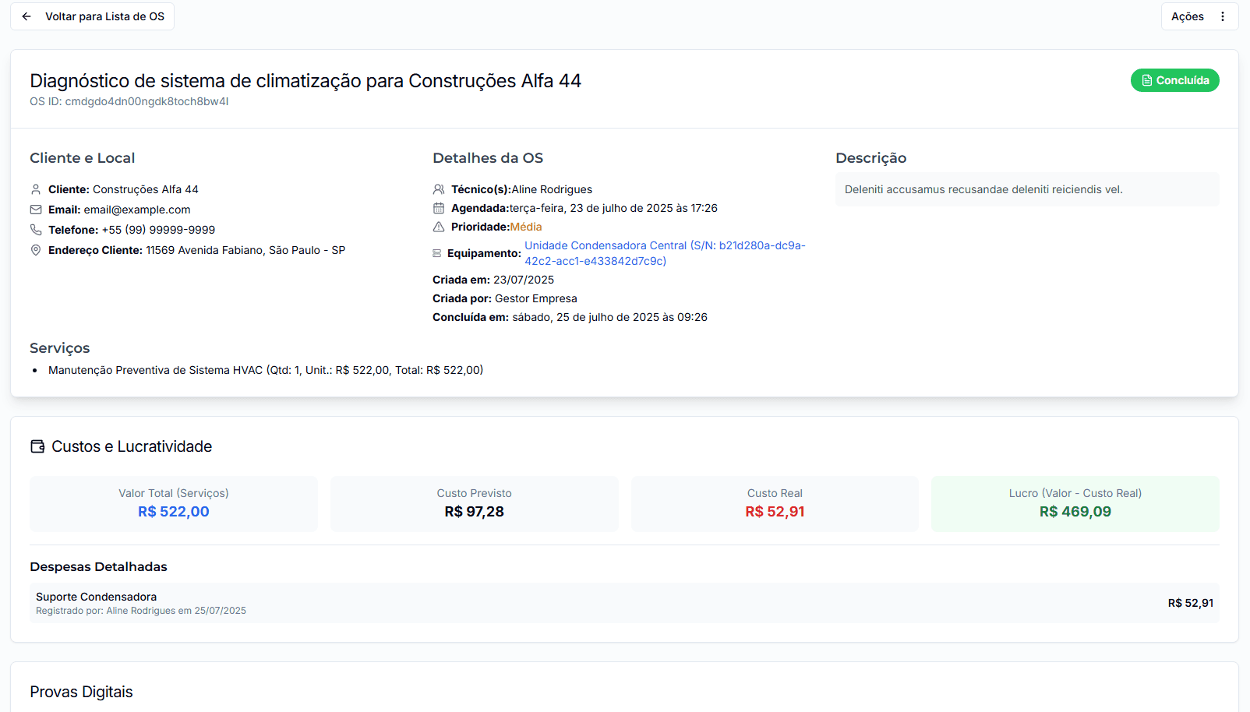The image size is (1250, 712).
Task: Click the address map pin icon
Action: pos(36,250)
